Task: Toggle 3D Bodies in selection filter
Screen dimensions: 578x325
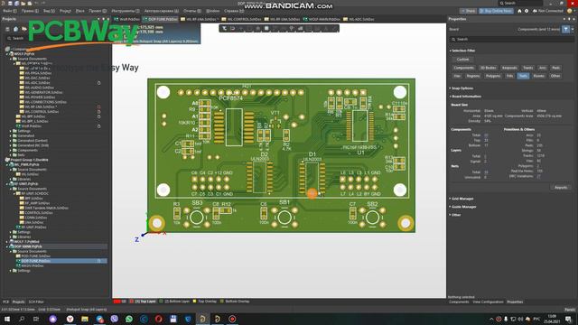Action: [488, 68]
